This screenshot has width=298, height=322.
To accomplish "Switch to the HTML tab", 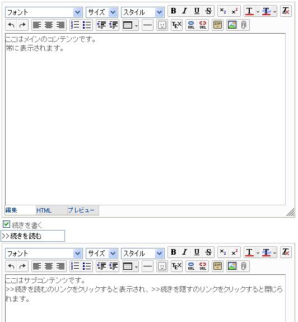I will (x=44, y=210).
